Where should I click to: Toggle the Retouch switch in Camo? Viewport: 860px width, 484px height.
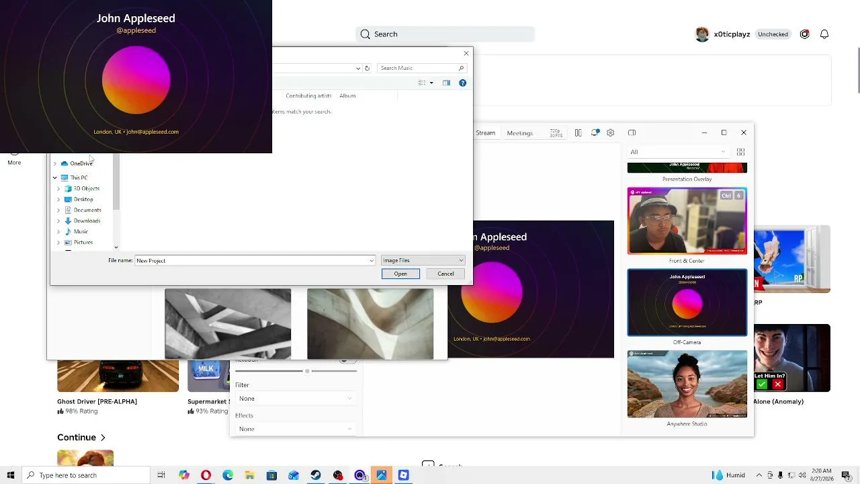pos(347,361)
